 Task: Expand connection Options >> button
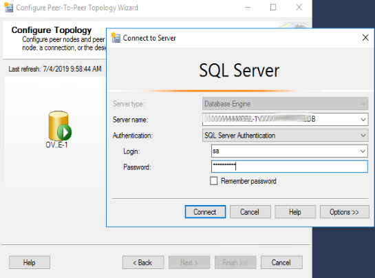coord(345,212)
